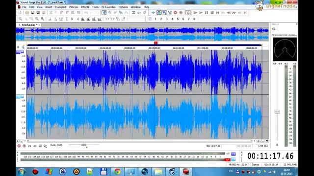Click Pause in top transport toolbar
Viewport: 314px width, 176px height.
(x=207, y=13)
